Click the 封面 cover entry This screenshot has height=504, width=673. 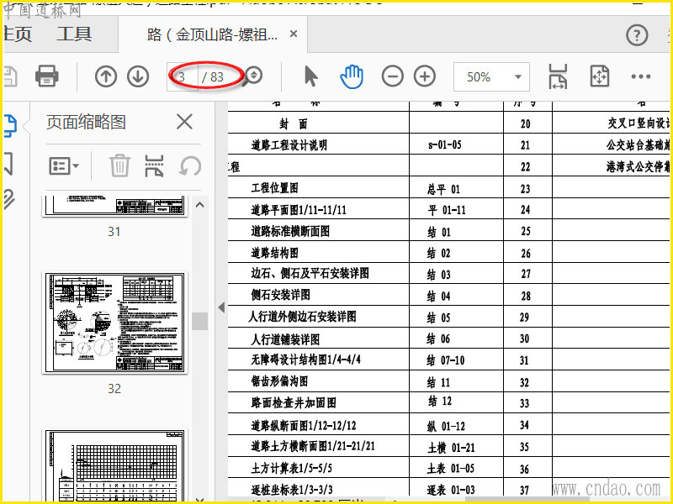(293, 124)
